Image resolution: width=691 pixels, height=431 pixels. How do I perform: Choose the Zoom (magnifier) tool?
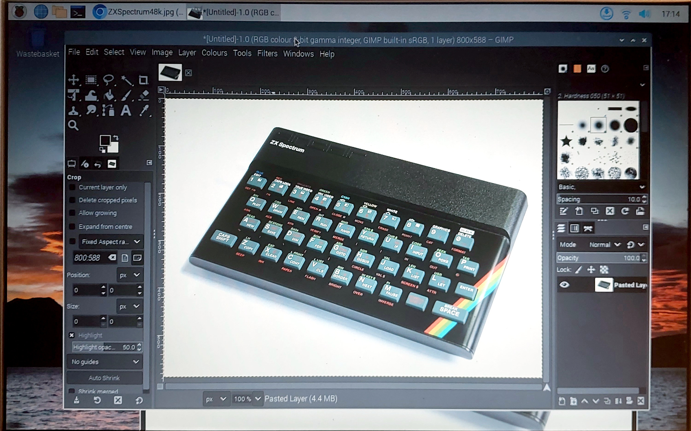click(x=73, y=126)
